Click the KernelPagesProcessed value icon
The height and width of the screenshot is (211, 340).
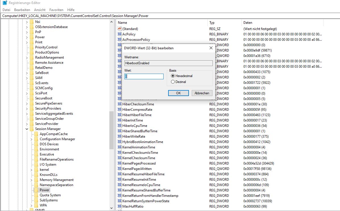click(120, 163)
